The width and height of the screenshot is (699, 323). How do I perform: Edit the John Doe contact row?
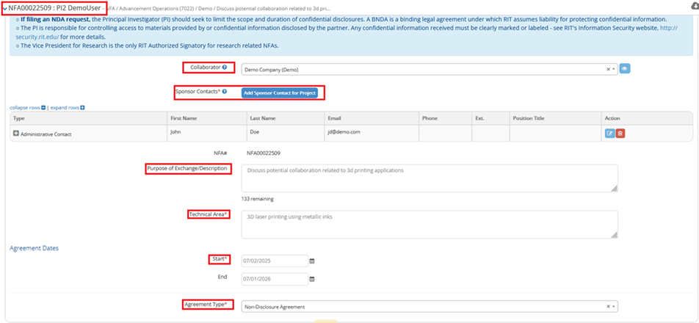pyautogui.click(x=609, y=133)
